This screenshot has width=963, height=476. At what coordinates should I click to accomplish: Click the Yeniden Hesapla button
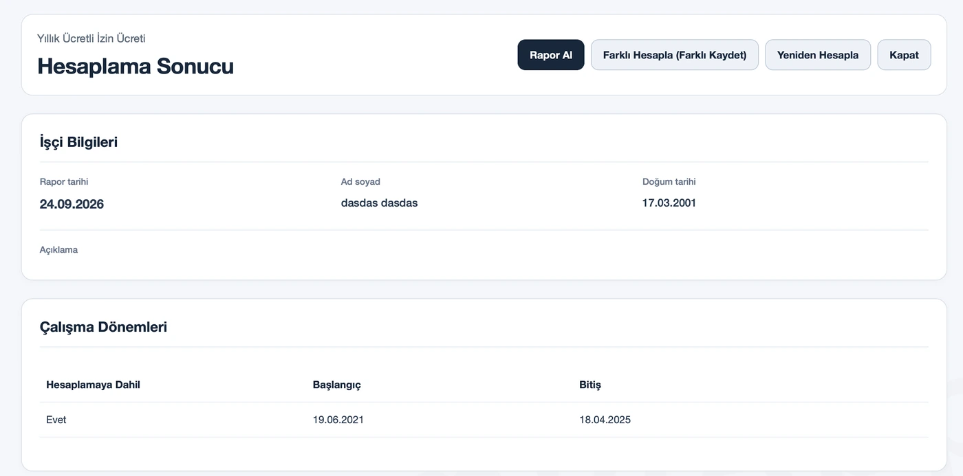tap(818, 55)
